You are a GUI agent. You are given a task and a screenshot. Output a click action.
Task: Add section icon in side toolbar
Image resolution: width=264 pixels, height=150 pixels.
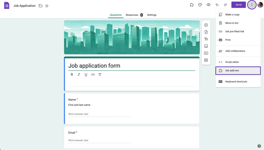point(206,60)
